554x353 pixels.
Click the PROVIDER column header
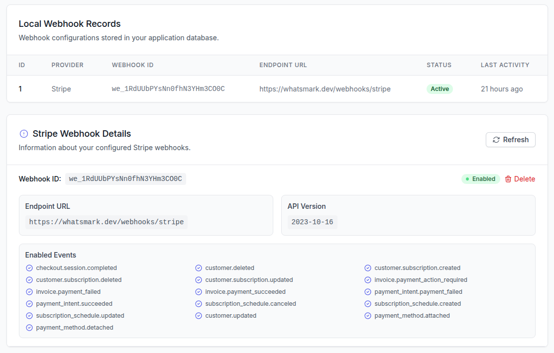[68, 65]
